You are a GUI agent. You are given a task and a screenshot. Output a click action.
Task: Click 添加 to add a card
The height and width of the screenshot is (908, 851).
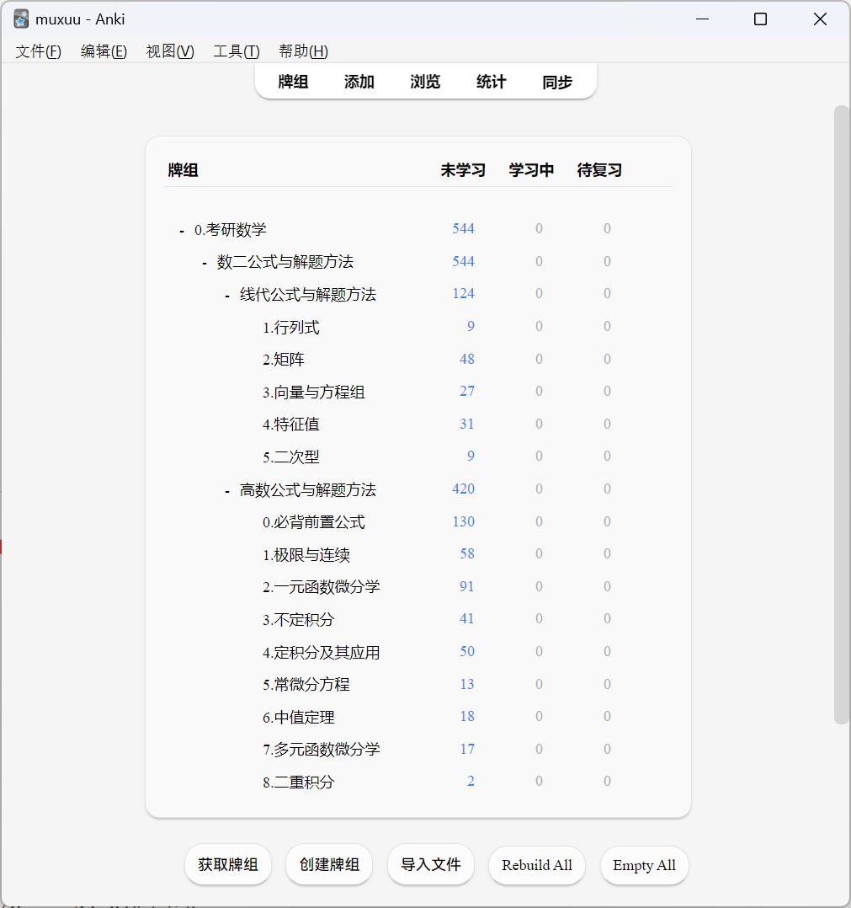[x=359, y=82]
